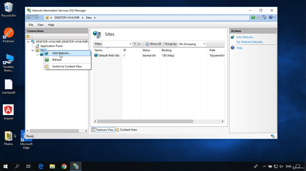306x171 pixels.
Task: Click the blue help icon in address toolbar
Action: pos(271,17)
